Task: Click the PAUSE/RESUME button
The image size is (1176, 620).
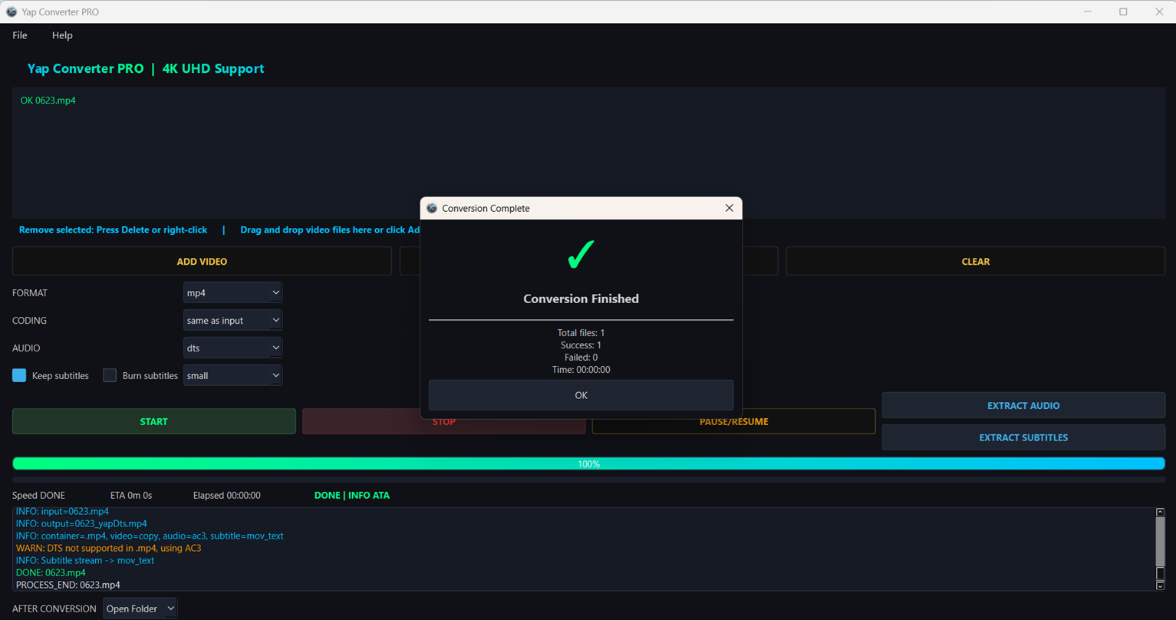Action: pos(733,421)
